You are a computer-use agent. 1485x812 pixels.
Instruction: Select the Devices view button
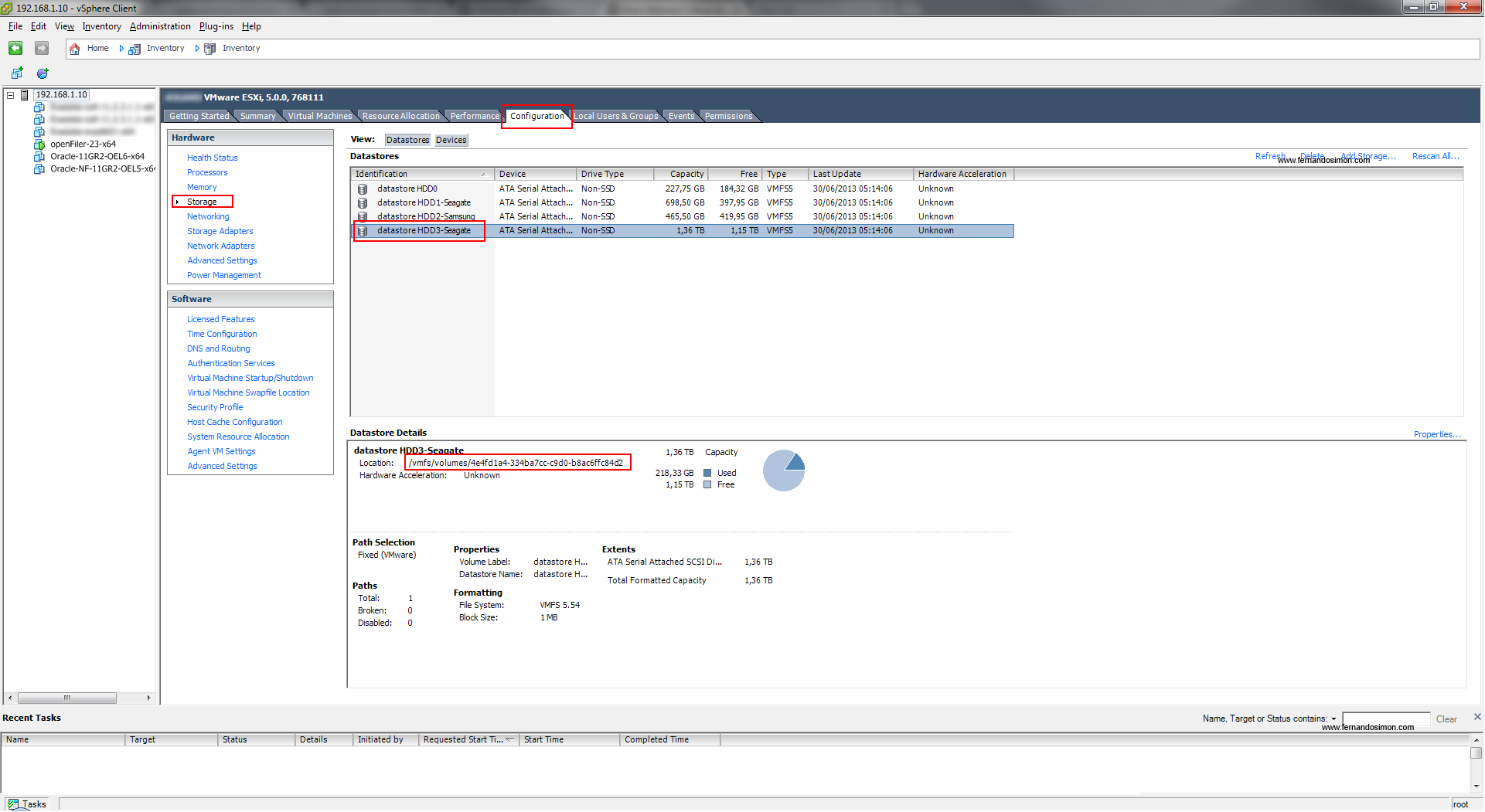451,141
